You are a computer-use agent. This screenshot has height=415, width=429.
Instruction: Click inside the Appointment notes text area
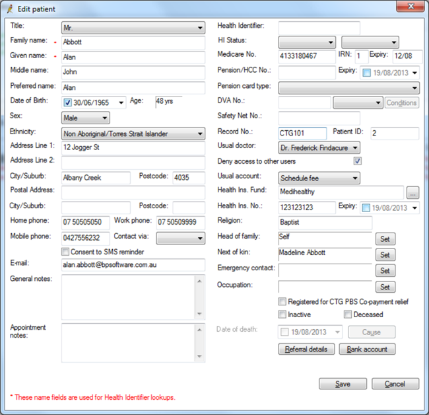[128, 343]
